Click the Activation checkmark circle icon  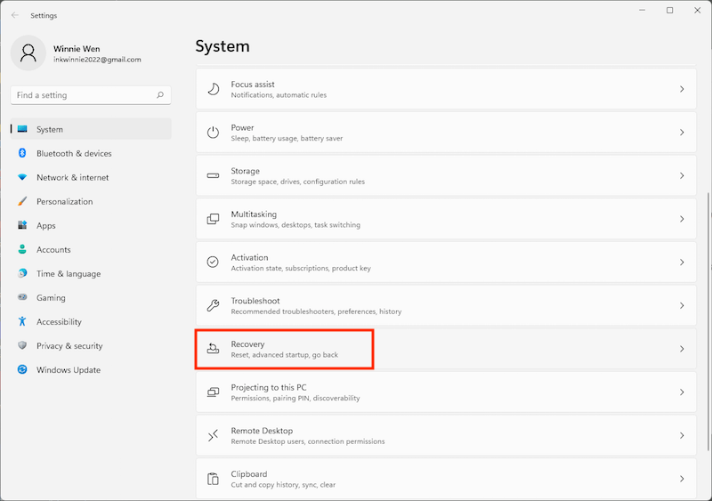coord(213,263)
